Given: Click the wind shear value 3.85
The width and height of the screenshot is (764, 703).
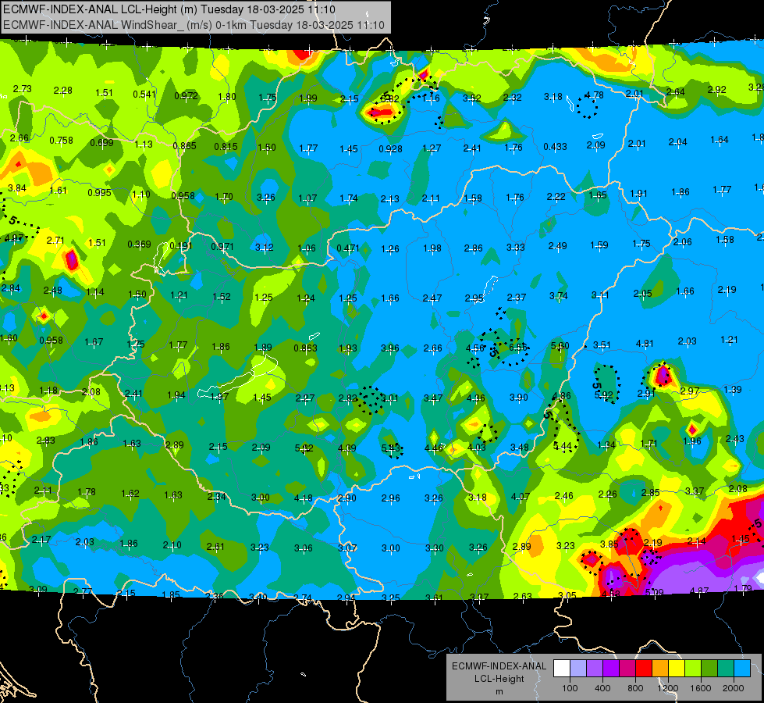Looking at the screenshot, I should click(x=609, y=544).
